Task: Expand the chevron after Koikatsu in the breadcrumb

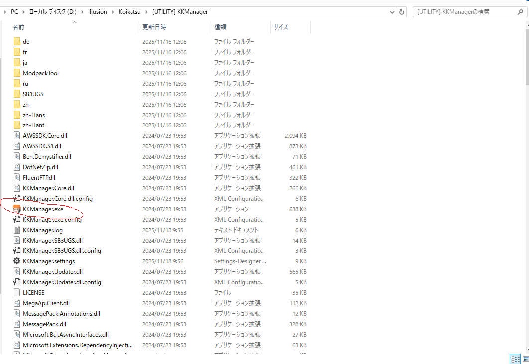Action: point(147,12)
